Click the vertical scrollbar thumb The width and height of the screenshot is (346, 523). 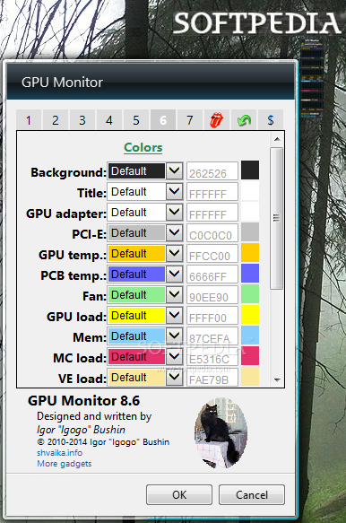(x=276, y=218)
